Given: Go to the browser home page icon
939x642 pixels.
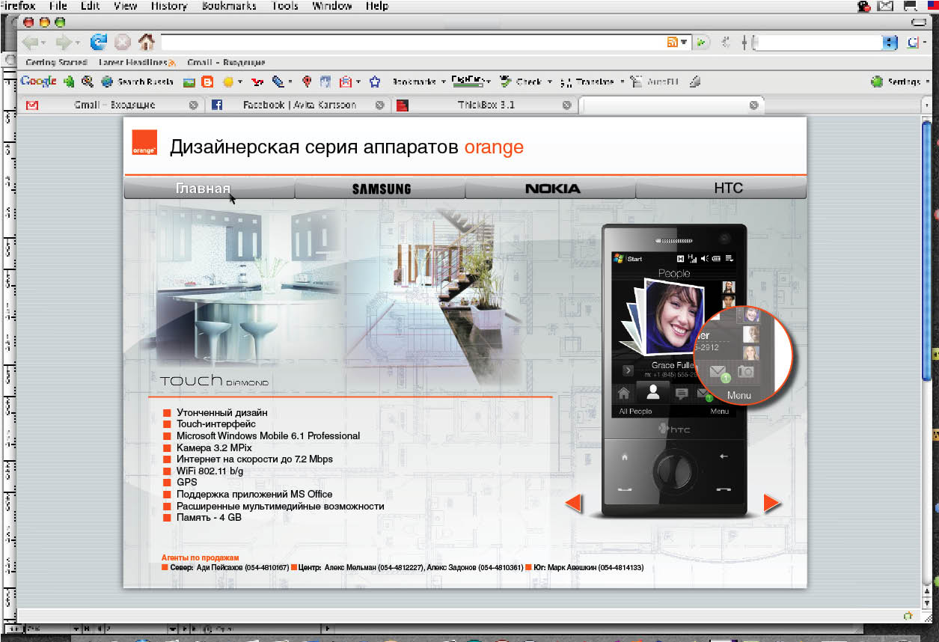Looking at the screenshot, I should tap(146, 42).
